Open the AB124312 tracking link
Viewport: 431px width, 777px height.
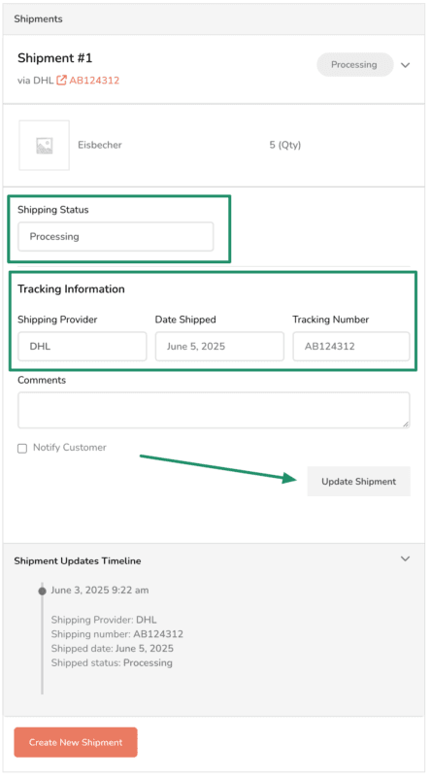pos(94,81)
